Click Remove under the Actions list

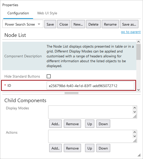coord(72,148)
